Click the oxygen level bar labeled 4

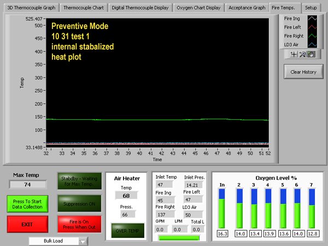click(268, 208)
